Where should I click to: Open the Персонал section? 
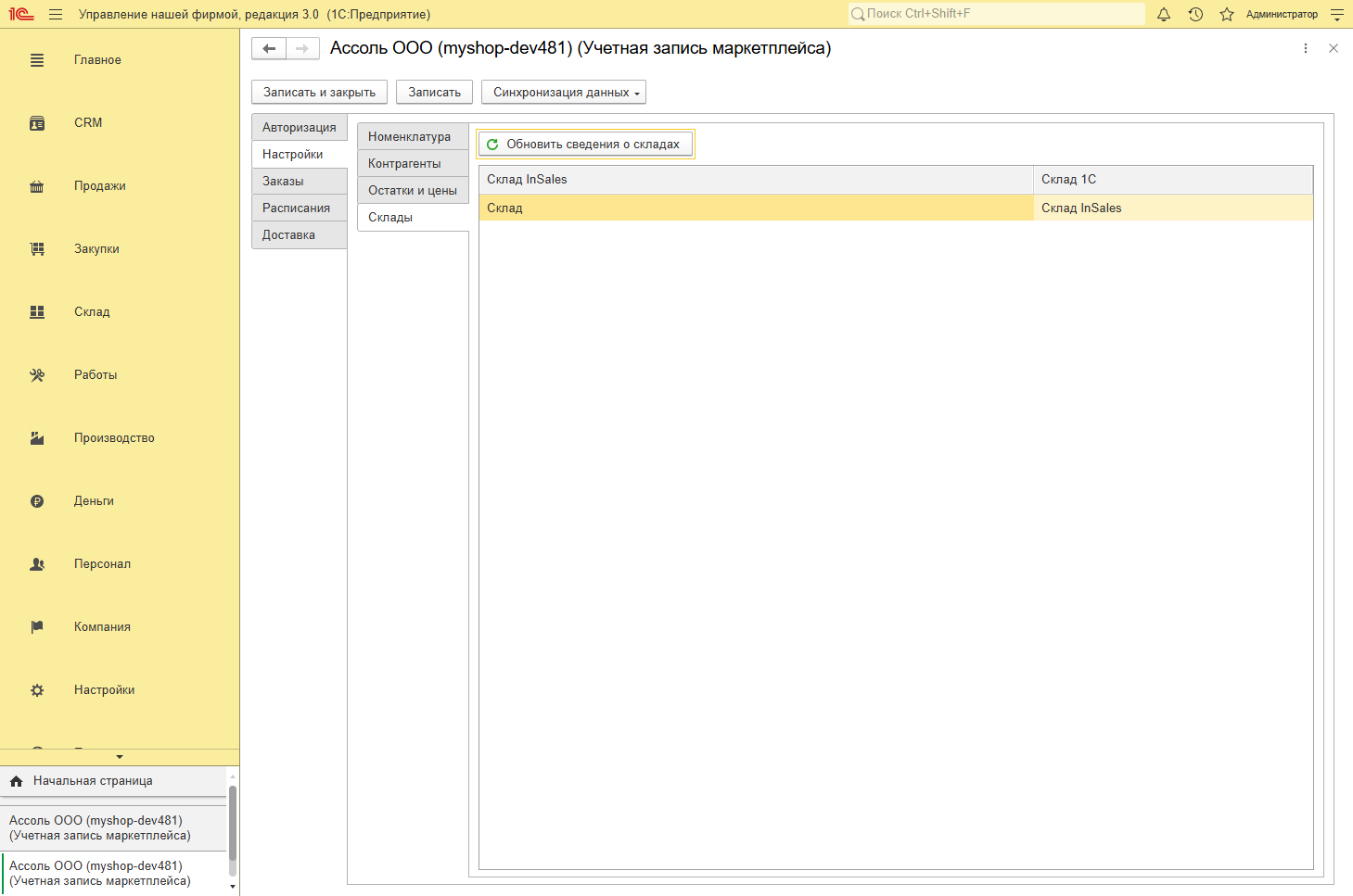(x=102, y=564)
